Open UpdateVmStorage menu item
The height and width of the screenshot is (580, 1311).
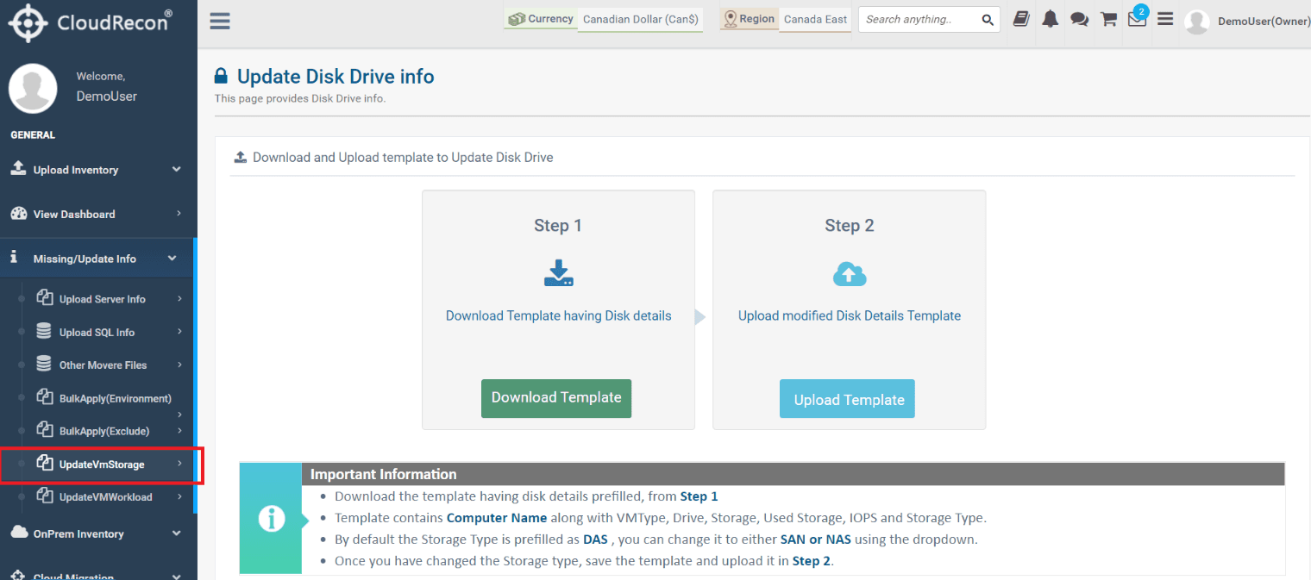[101, 465]
